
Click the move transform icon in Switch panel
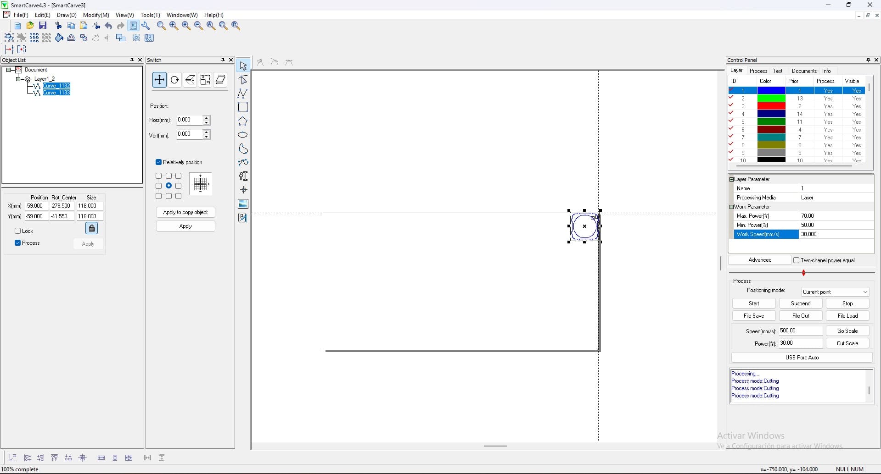coord(159,80)
